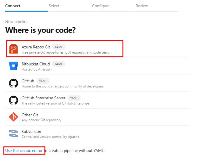Pick GitHub as the code location
The height and width of the screenshot is (156, 198).
[x=97, y=83]
